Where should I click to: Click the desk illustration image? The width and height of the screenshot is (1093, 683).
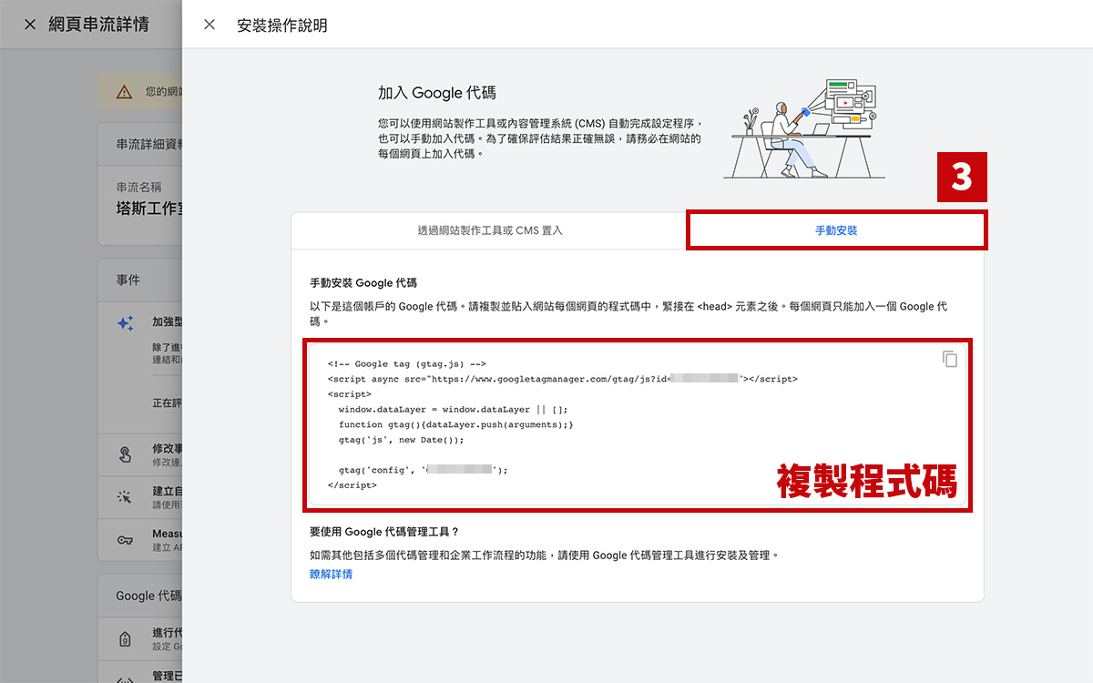click(x=802, y=127)
